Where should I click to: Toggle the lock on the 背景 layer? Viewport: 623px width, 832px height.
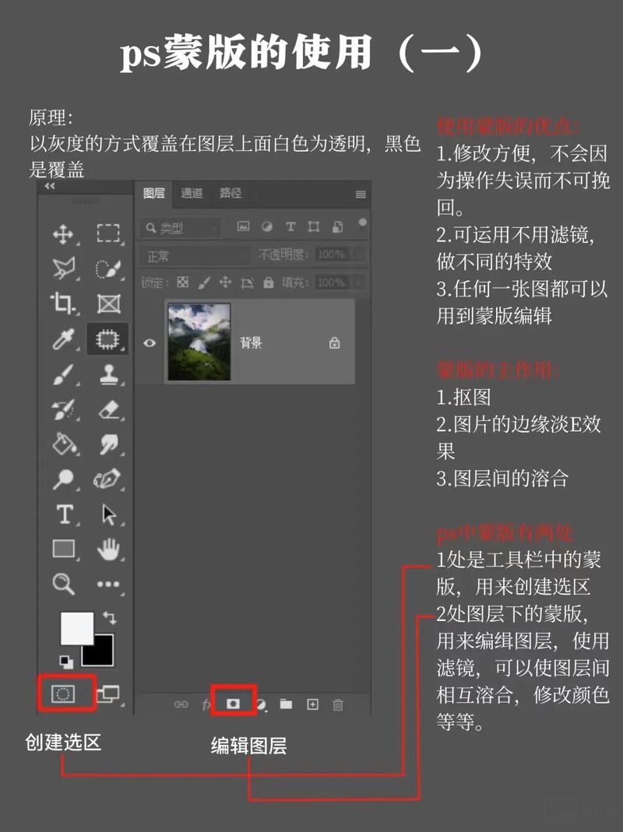[335, 343]
